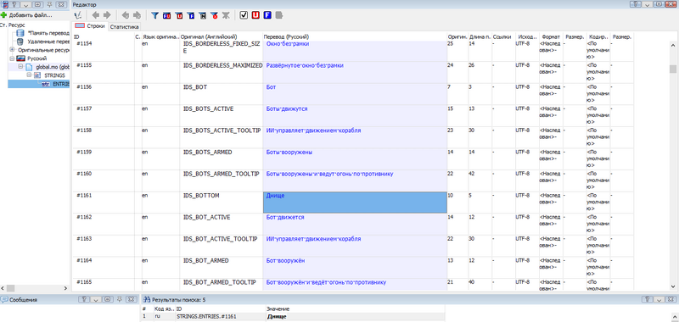Click the red U funnel filter icon
Image resolution: width=679 pixels, height=322 pixels.
coord(179,15)
